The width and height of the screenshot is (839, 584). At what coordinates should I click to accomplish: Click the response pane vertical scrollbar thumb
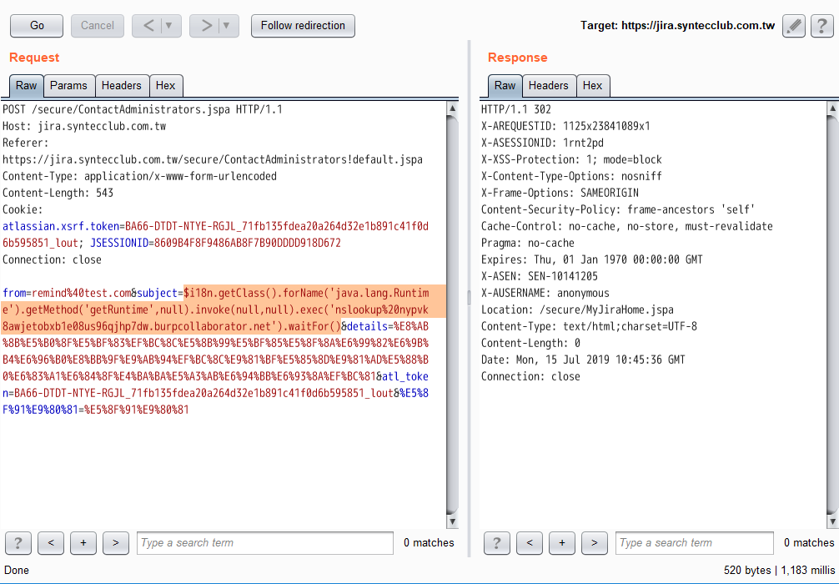832,315
